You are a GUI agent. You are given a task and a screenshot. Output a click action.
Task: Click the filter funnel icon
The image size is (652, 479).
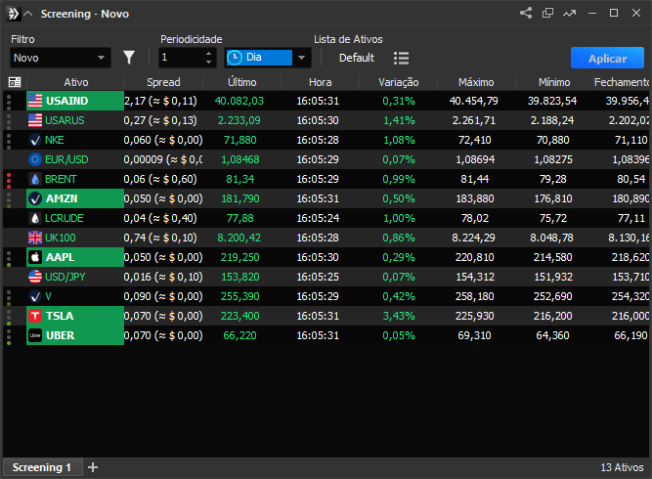tap(129, 58)
